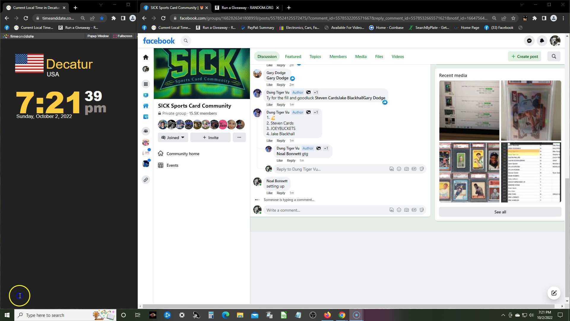Click emoji icon in Write a comment box

pos(399,210)
